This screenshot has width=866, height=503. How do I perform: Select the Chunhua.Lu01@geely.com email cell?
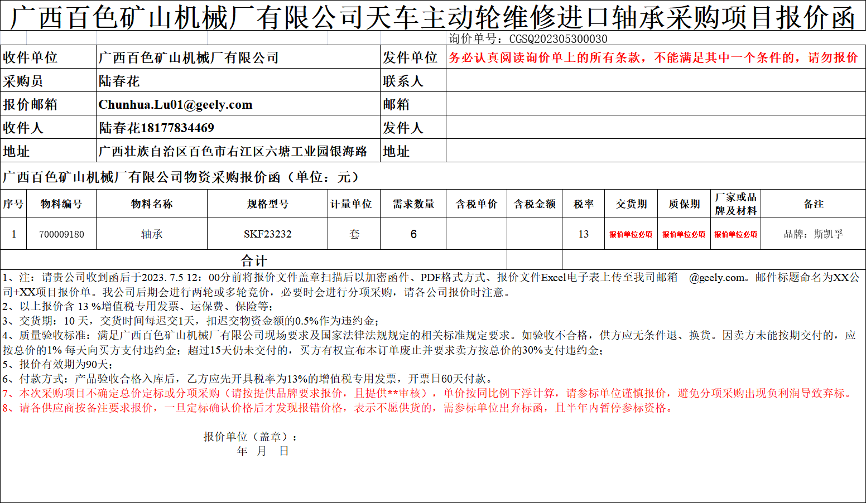[238, 104]
